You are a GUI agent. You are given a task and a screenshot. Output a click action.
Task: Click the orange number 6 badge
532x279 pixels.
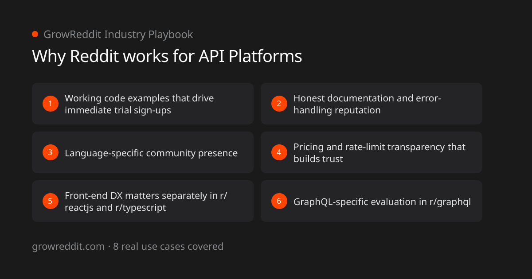click(x=279, y=201)
